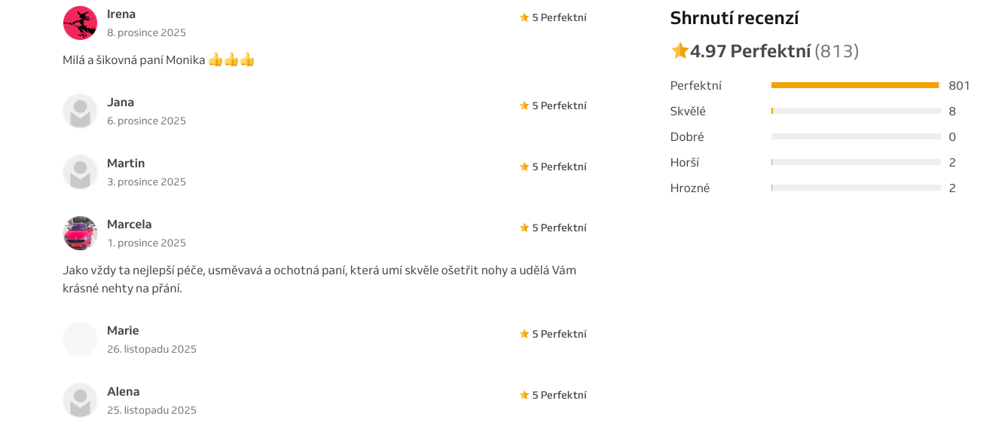
Task: Click the star icon in Martin's rating
Action: [524, 167]
